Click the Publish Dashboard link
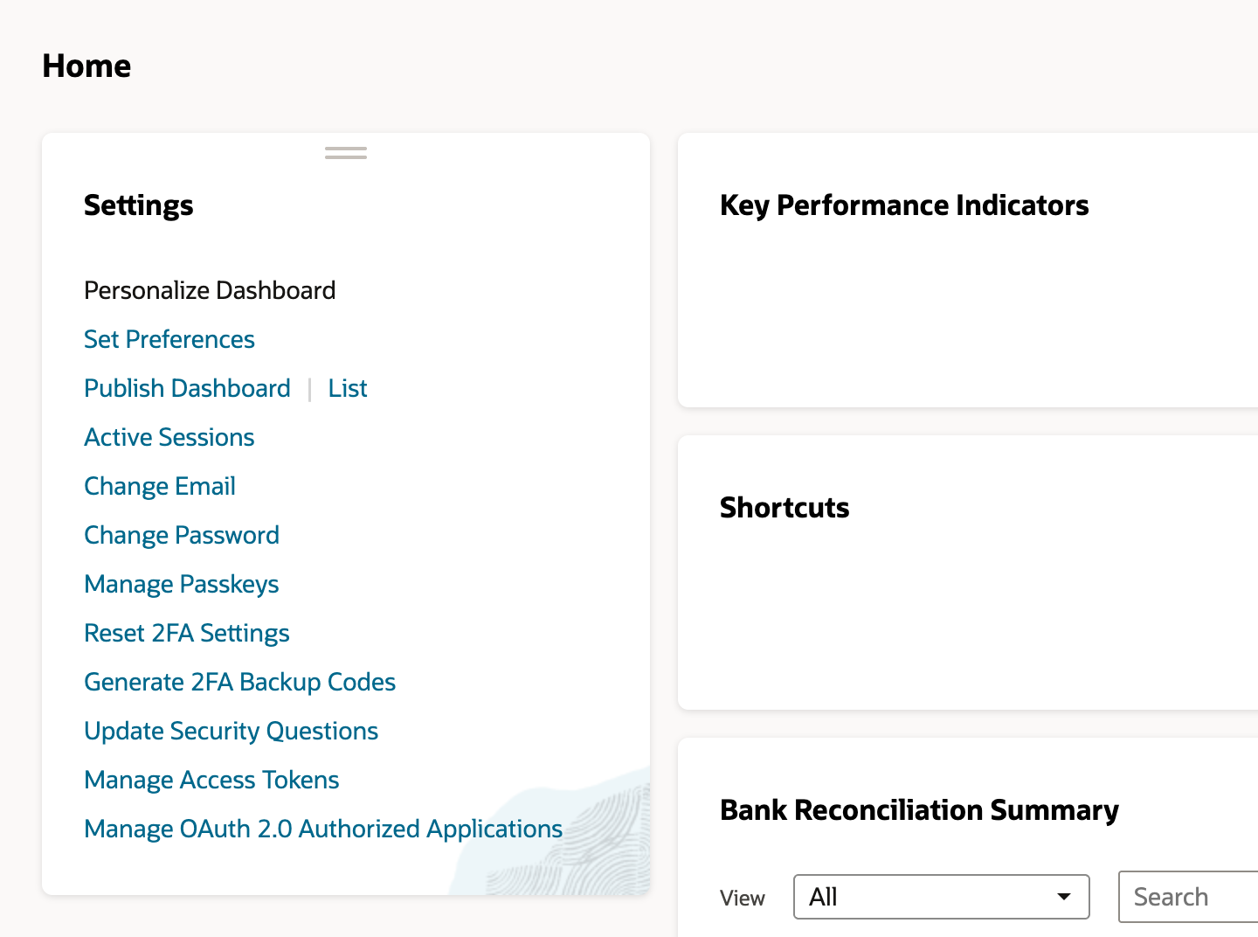The height and width of the screenshot is (937, 1258). point(187,388)
